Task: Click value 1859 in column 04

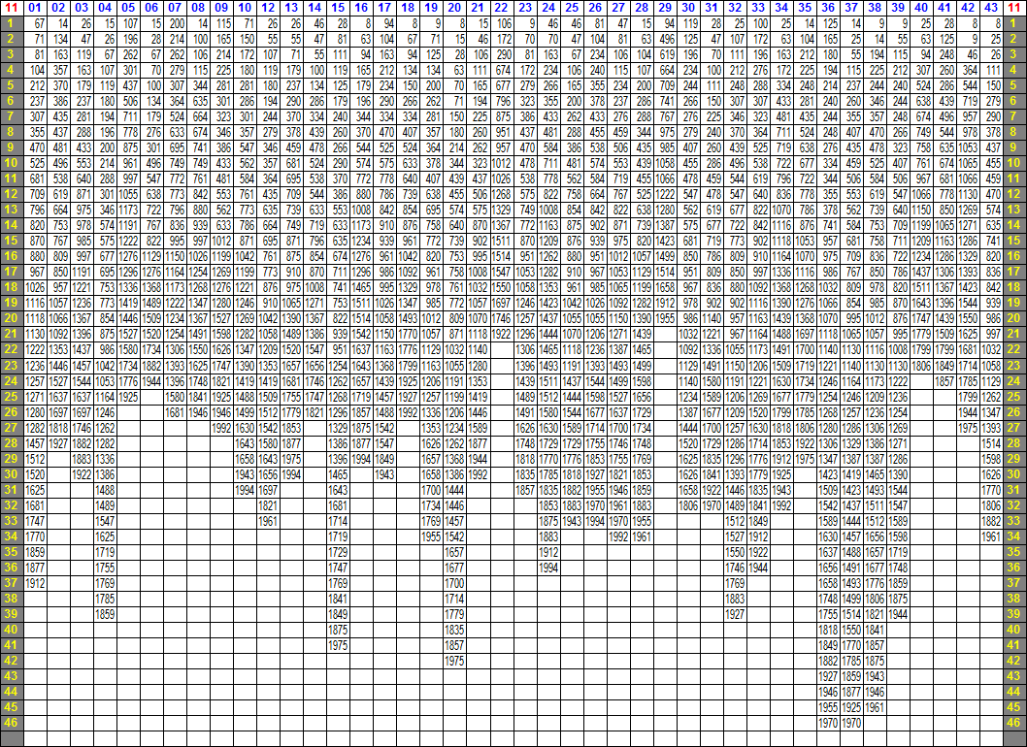Action: (105, 614)
